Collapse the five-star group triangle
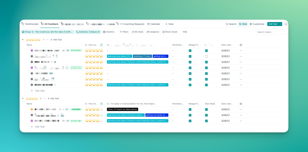 23,39
